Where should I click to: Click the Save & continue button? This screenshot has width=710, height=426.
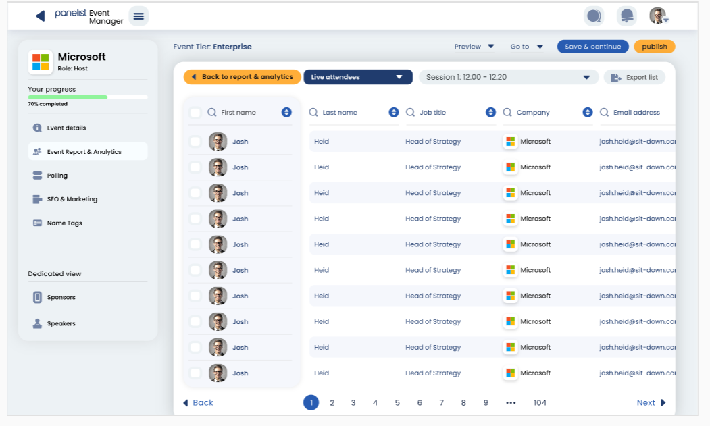coord(592,47)
